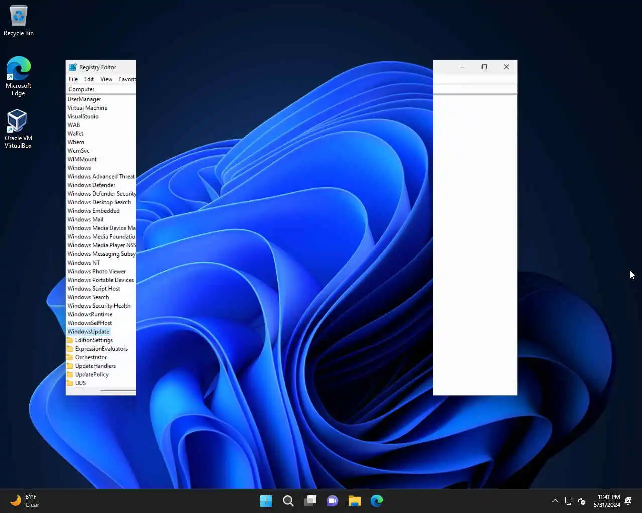Open the View menu in Registry Editor

point(106,79)
